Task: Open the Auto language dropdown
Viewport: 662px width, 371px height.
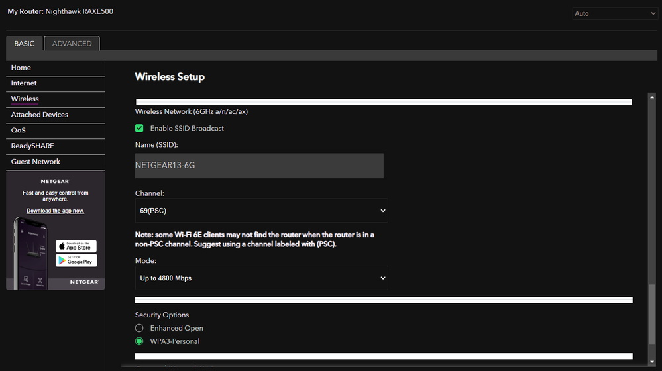Action: point(614,13)
